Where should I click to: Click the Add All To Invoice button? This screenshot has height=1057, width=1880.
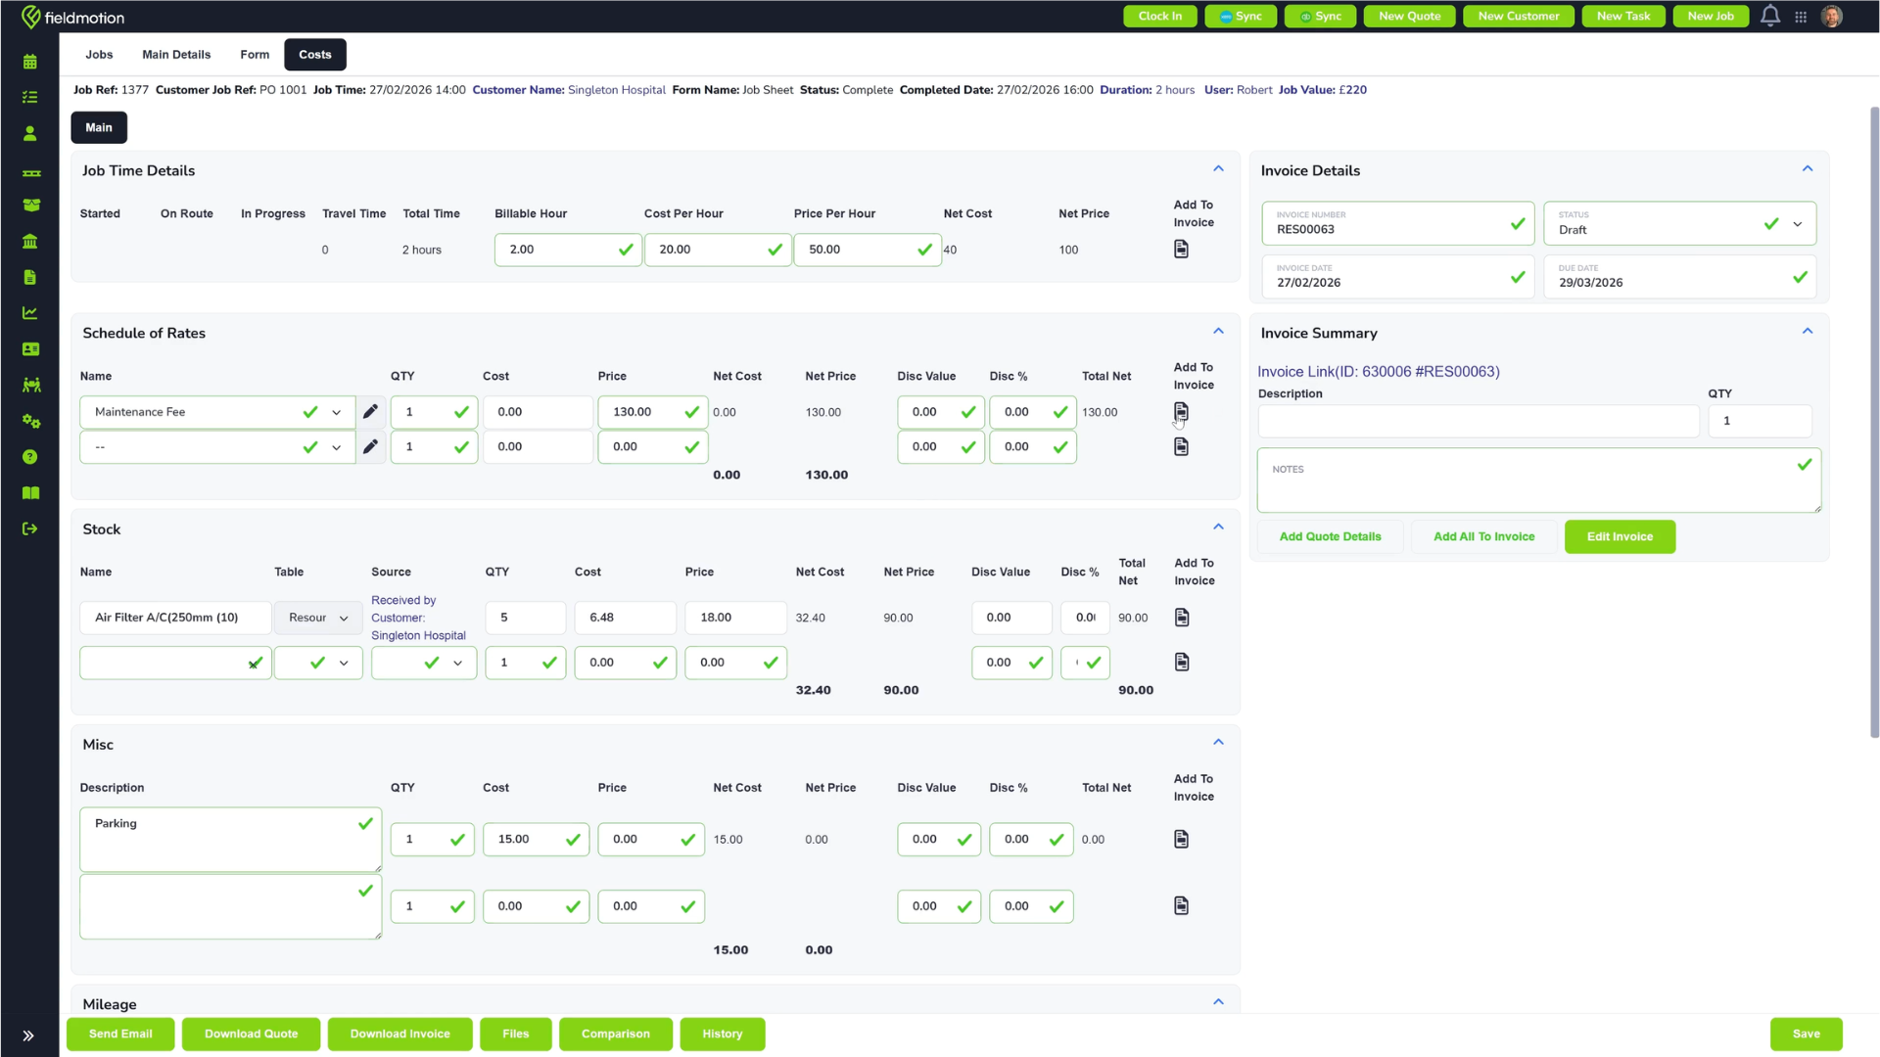[1483, 537]
